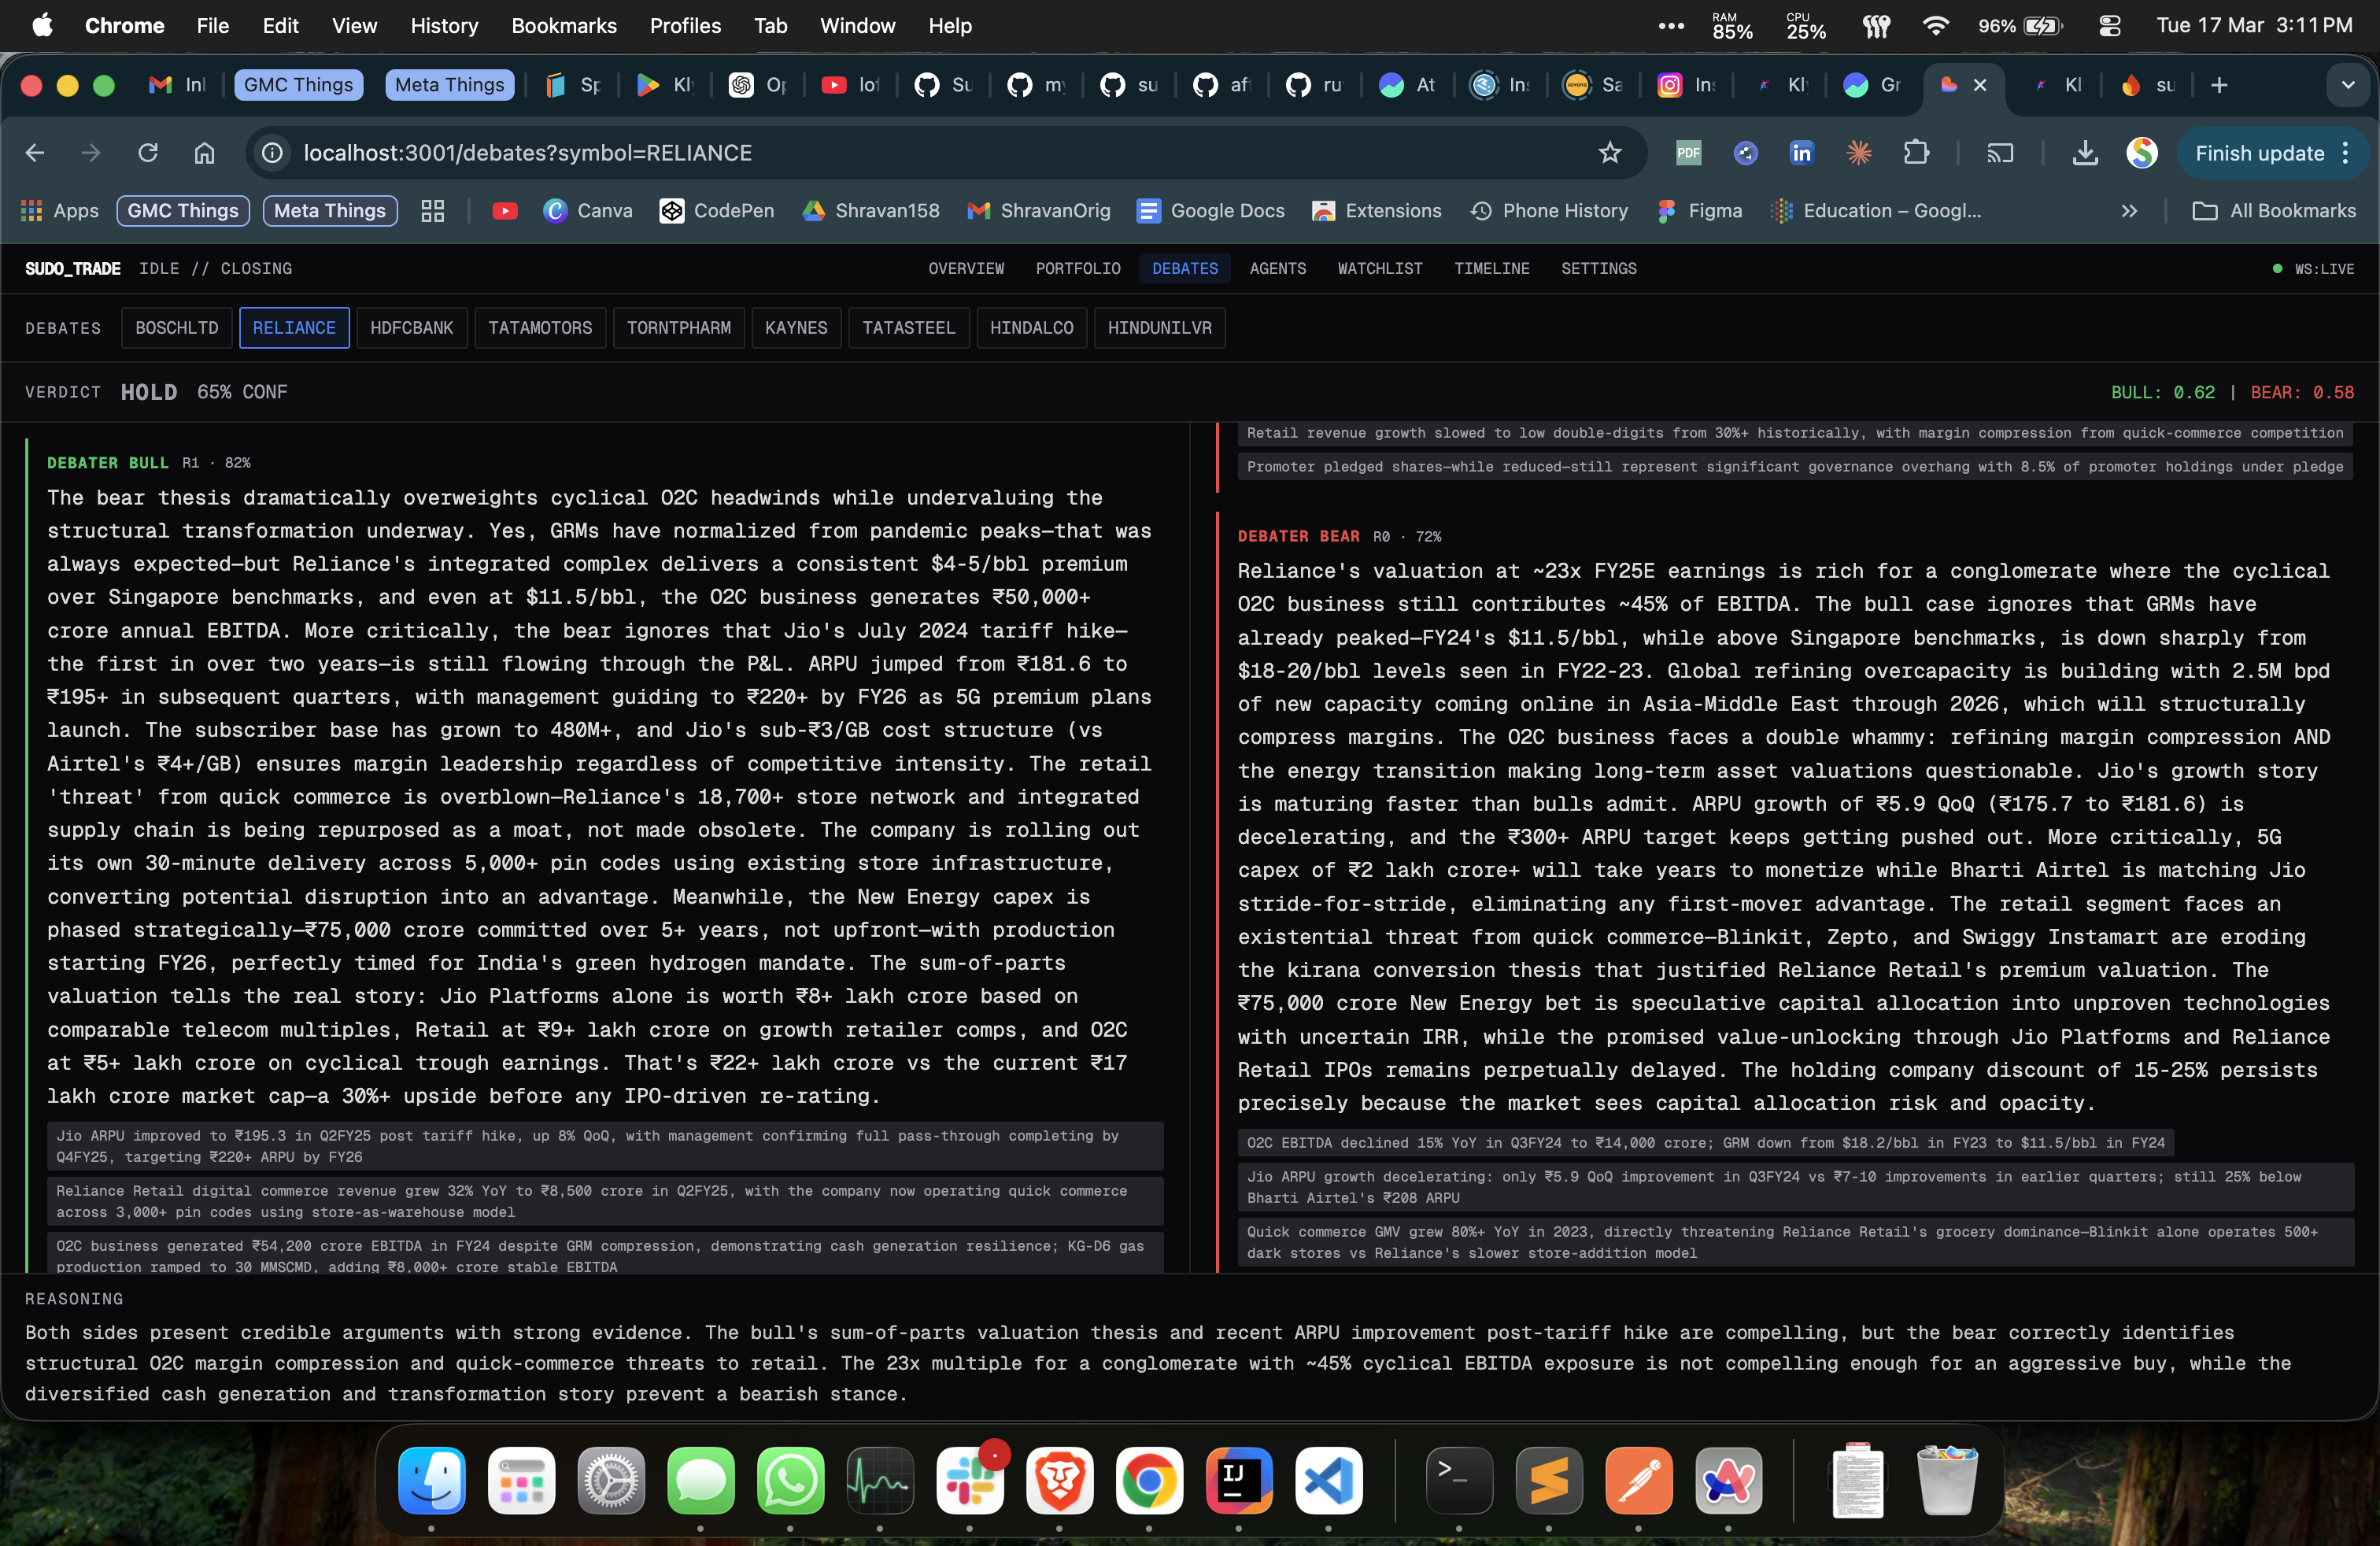Open the Profiles menu
This screenshot has height=1546, width=2380.
click(685, 26)
